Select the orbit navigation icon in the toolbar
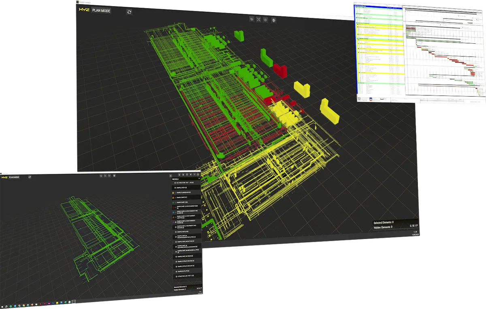486x309 pixels. [x=274, y=21]
